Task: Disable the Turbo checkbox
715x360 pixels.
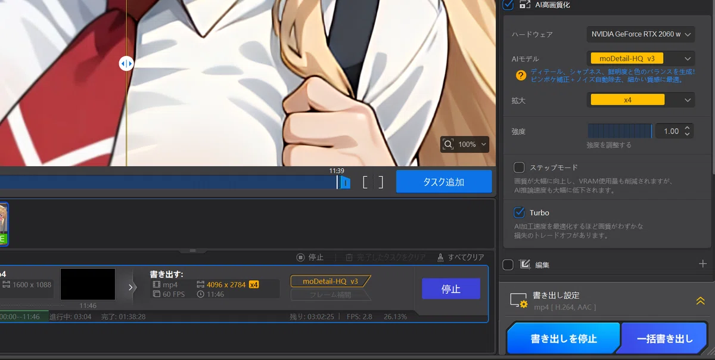Action: [x=519, y=212]
